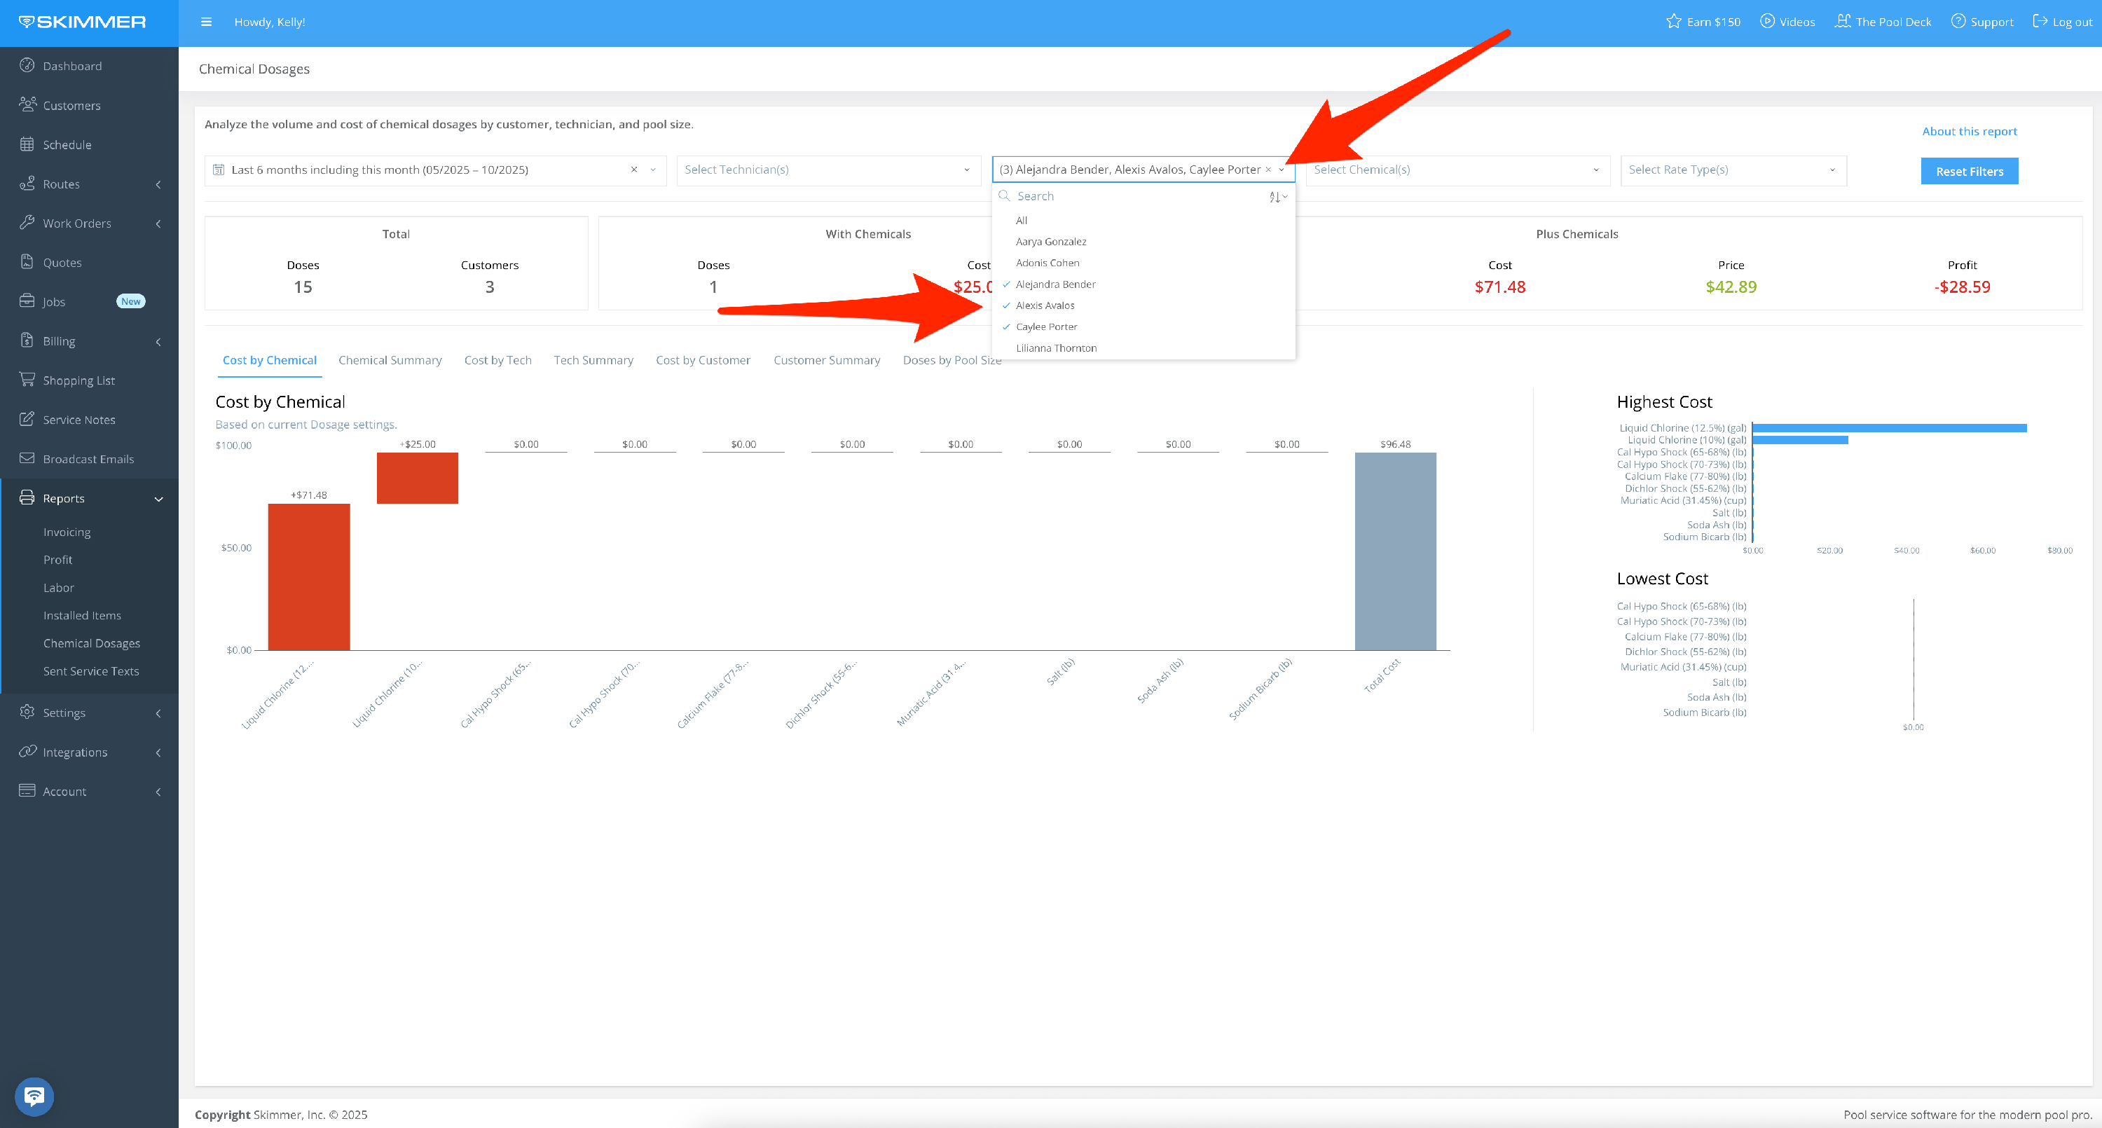
Task: Click the Broadcast Emails envelope icon
Action: click(27, 458)
